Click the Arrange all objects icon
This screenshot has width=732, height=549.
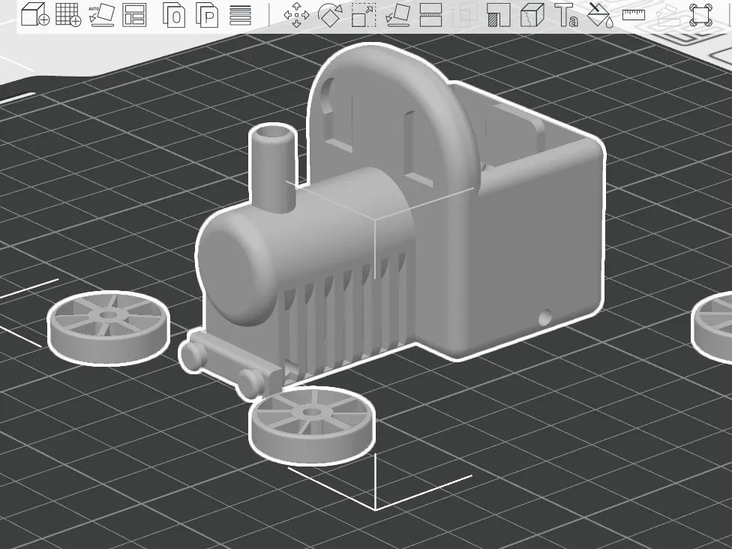tap(134, 15)
